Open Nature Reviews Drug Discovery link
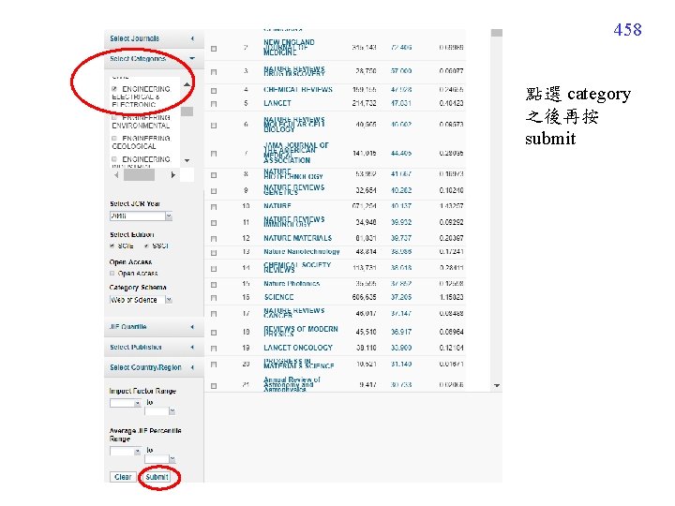The height and width of the screenshot is (506, 675). coord(294,71)
